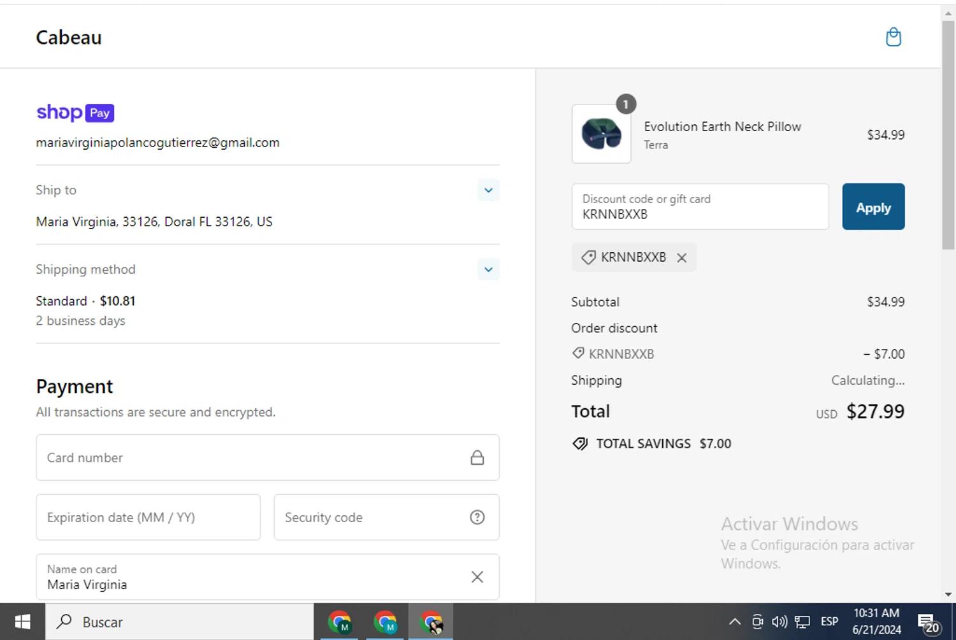Switch to the active third Chrome taskbar icon
The image size is (956, 640).
coord(431,622)
